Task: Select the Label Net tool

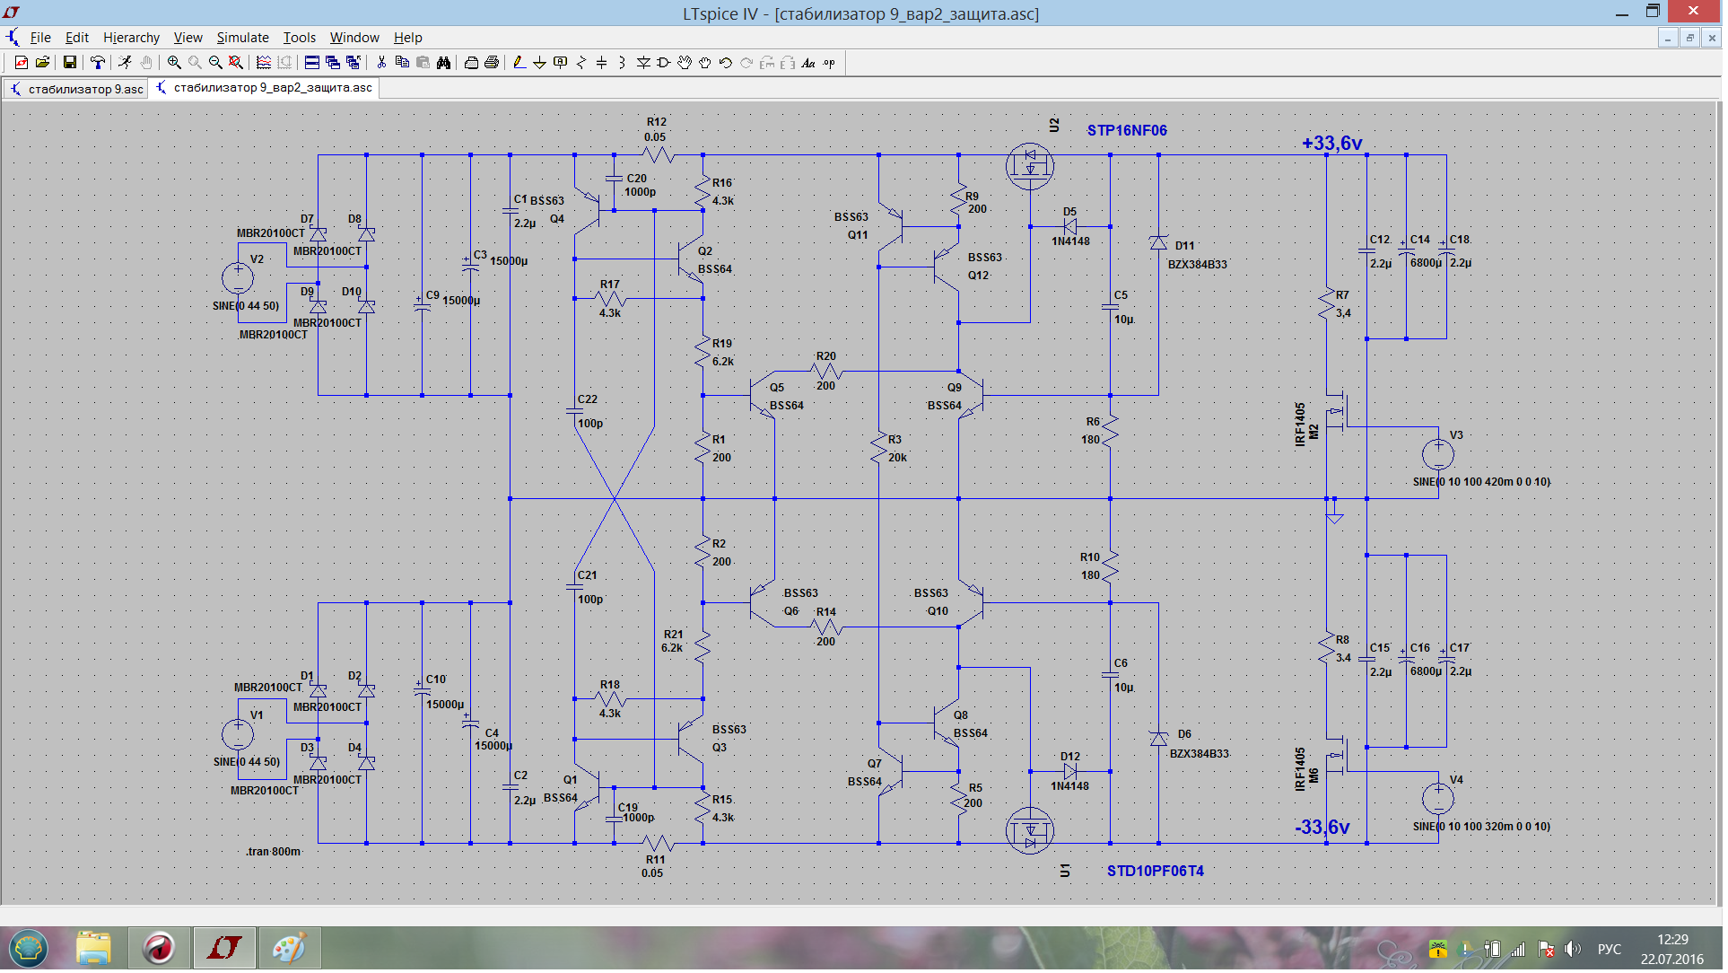Action: (561, 63)
